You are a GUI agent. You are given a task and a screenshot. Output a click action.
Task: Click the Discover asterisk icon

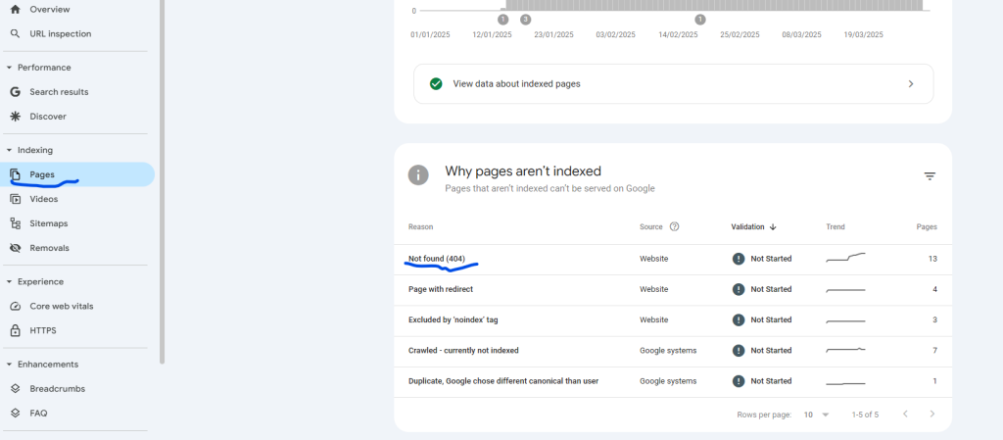pos(16,117)
